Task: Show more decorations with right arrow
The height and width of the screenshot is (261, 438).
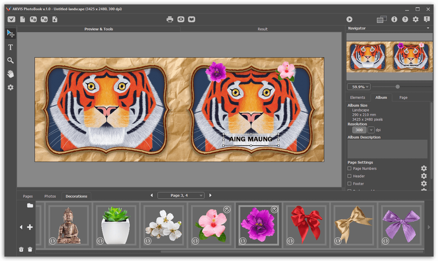Action: tap(429, 227)
